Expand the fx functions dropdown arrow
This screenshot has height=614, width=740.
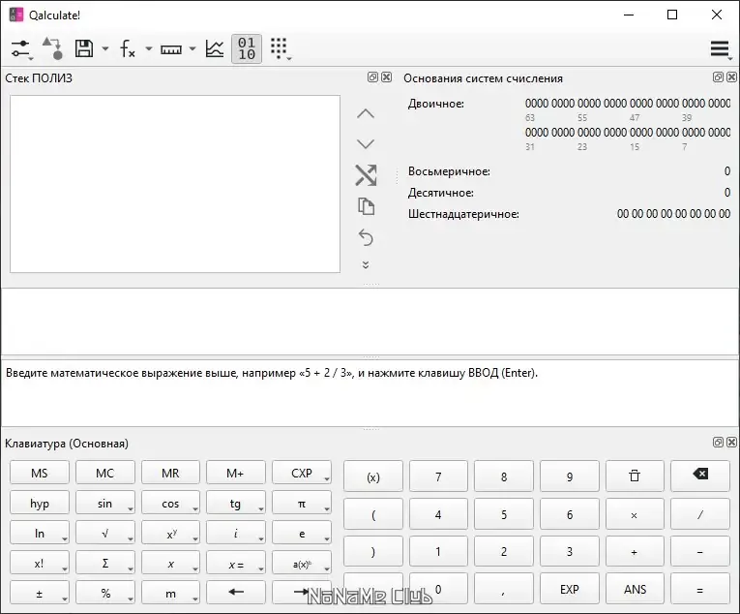pyautogui.click(x=149, y=48)
